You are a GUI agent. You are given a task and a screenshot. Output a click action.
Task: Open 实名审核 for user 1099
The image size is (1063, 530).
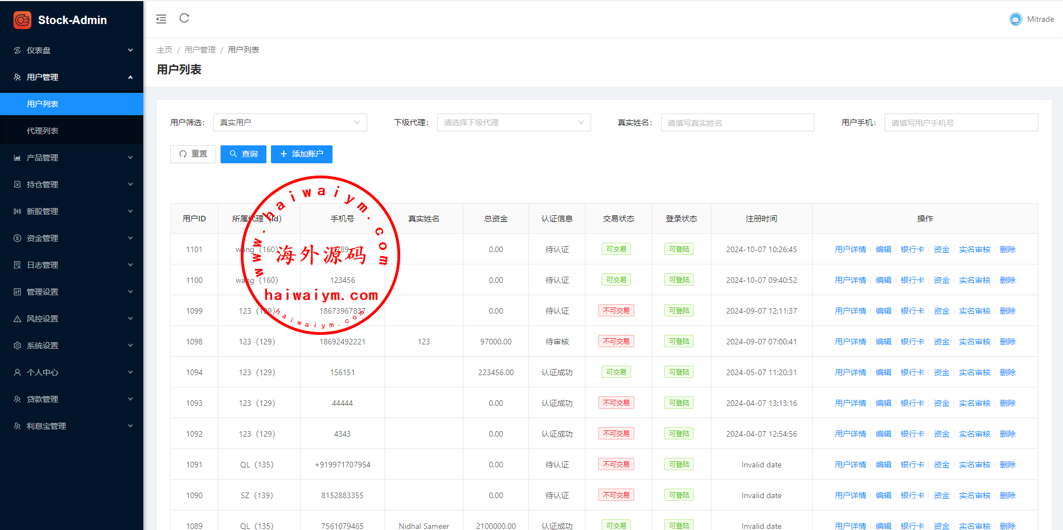tap(974, 311)
